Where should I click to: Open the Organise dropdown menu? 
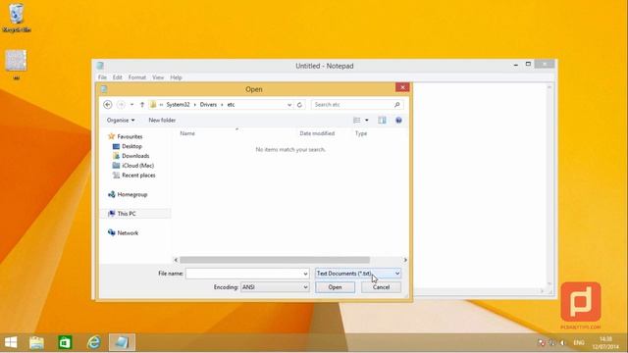(121, 120)
